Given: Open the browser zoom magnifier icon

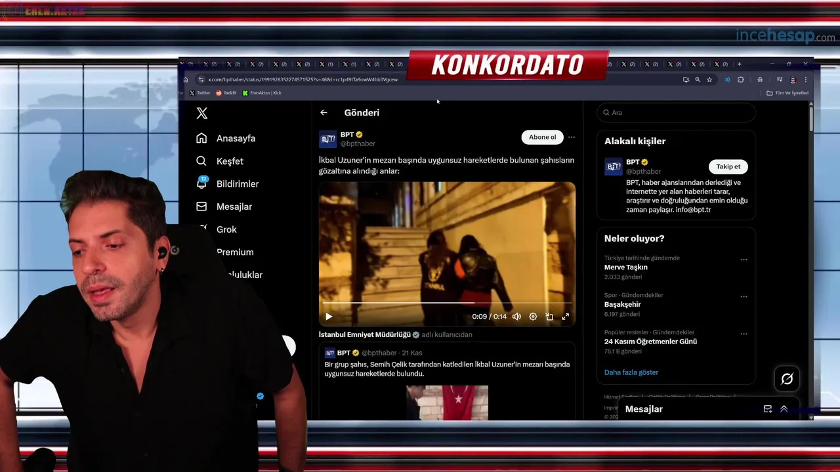Looking at the screenshot, I should [x=698, y=79].
